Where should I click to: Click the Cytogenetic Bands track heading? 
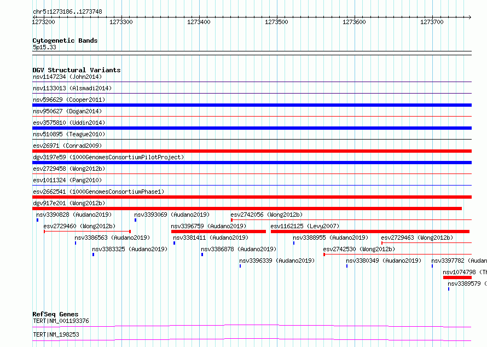(65, 41)
